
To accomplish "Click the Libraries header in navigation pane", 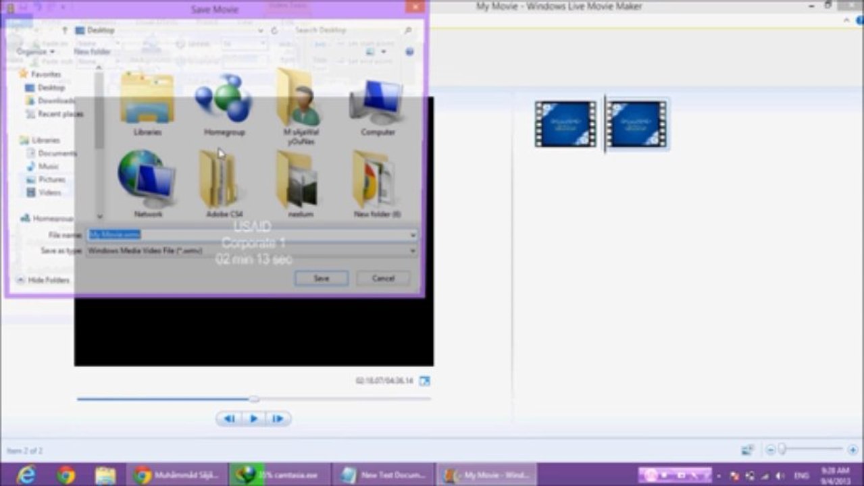I will click(40, 140).
